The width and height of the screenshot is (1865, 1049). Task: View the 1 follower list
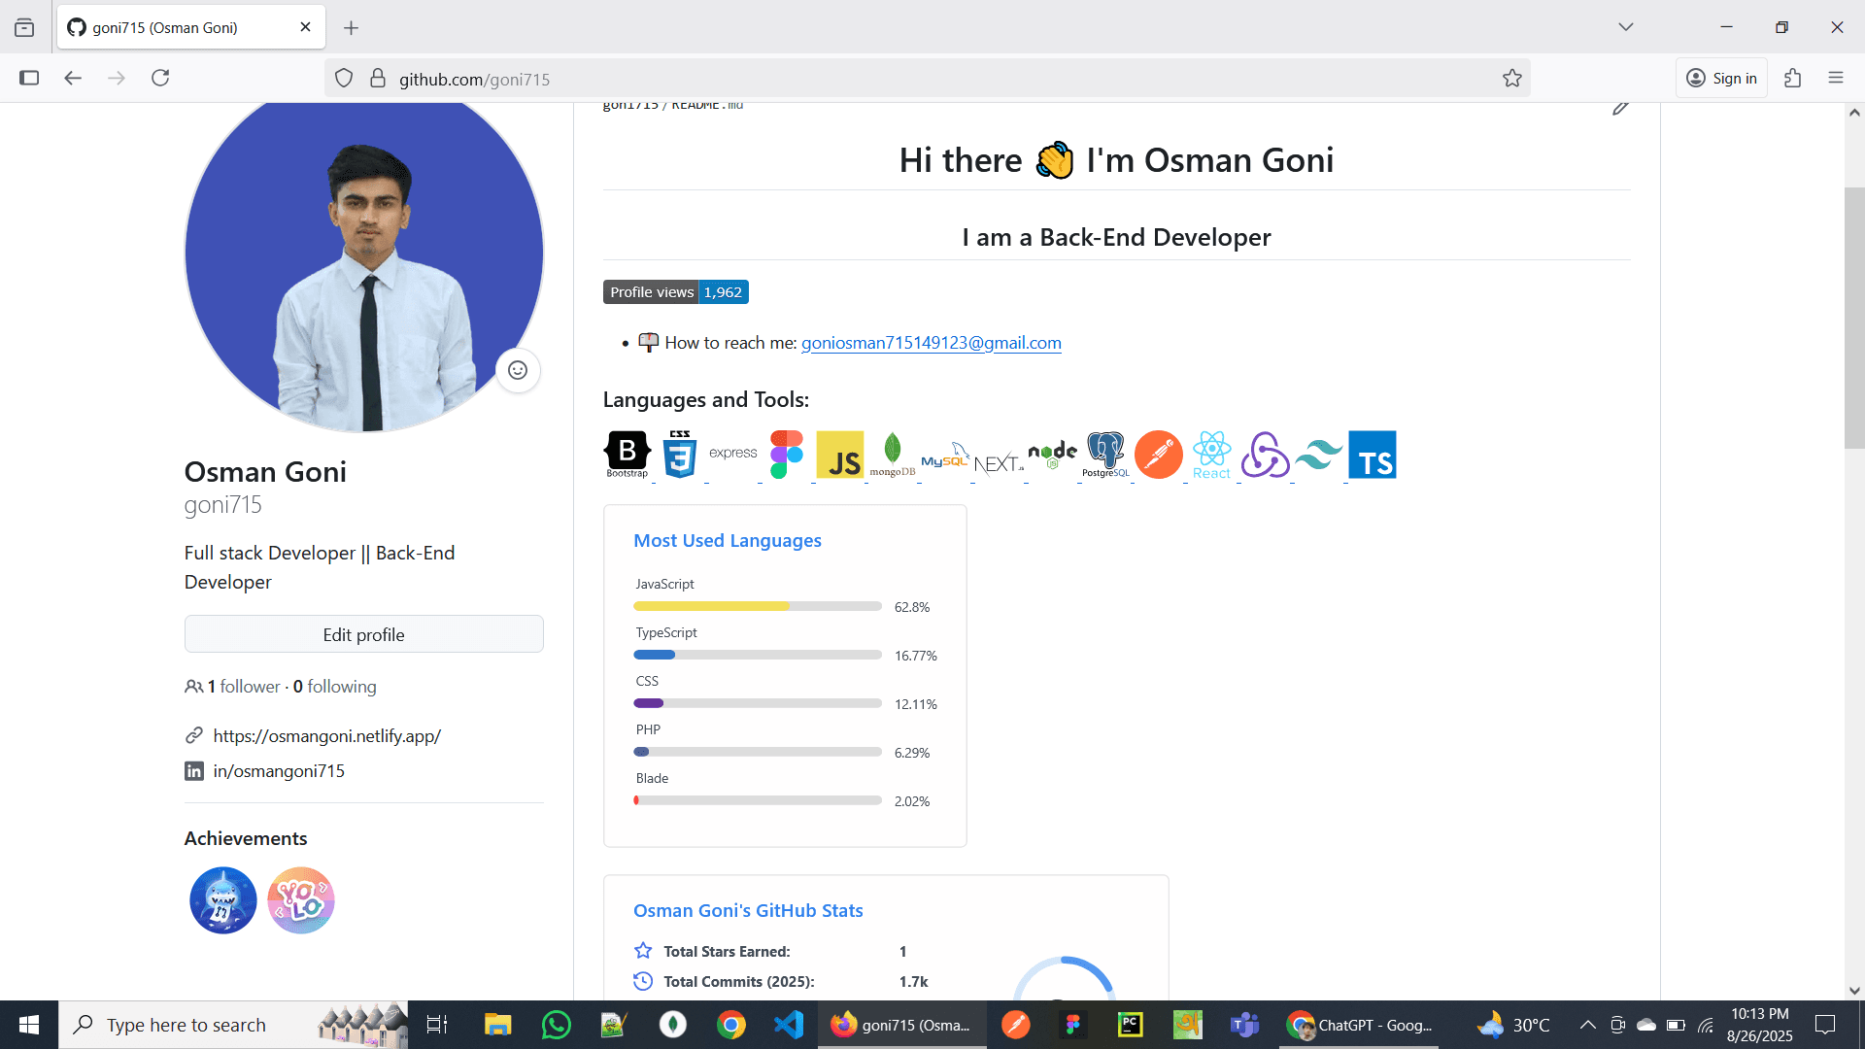tap(243, 687)
